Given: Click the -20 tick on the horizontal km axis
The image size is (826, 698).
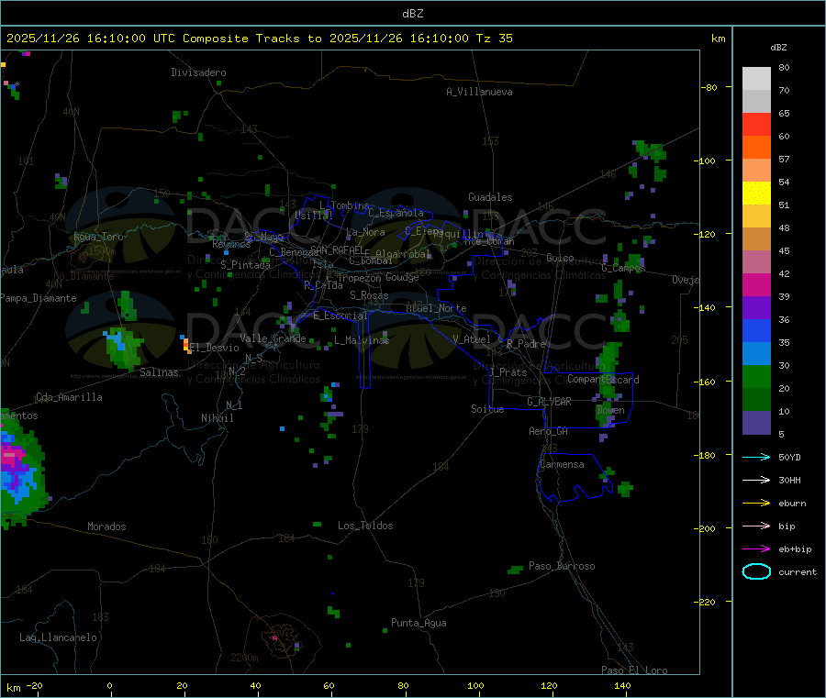Looking at the screenshot, I should click(x=35, y=685).
